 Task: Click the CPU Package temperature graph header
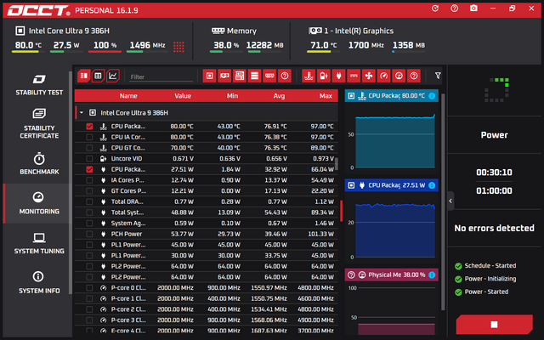pos(391,96)
